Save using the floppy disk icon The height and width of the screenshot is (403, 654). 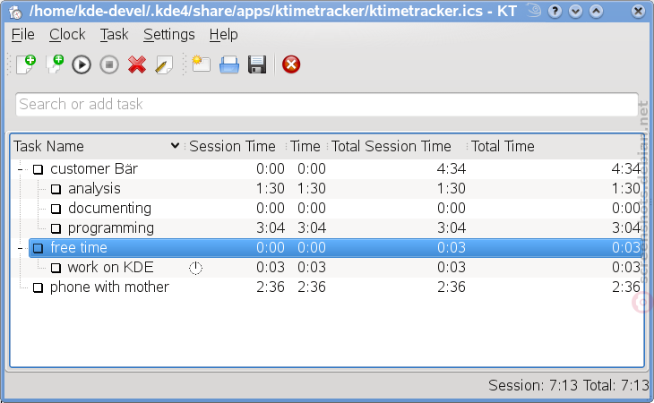click(257, 65)
